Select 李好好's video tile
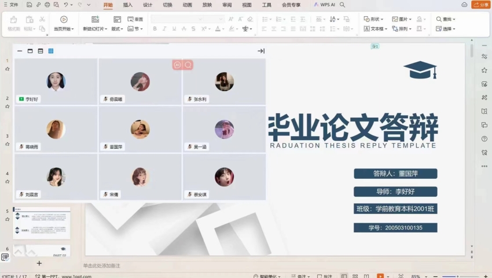This screenshot has height=278, width=492. point(56,82)
